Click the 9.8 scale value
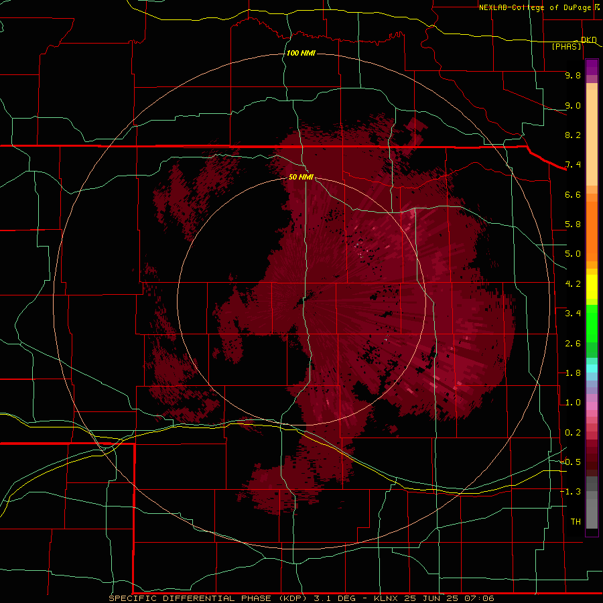603x603 pixels. pyautogui.click(x=573, y=75)
